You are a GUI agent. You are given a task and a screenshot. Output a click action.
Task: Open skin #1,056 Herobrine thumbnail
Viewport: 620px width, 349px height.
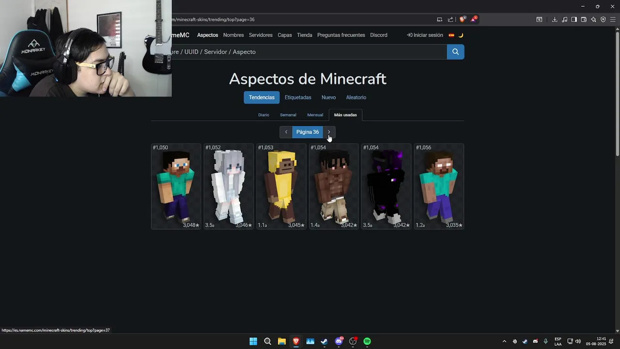click(439, 187)
